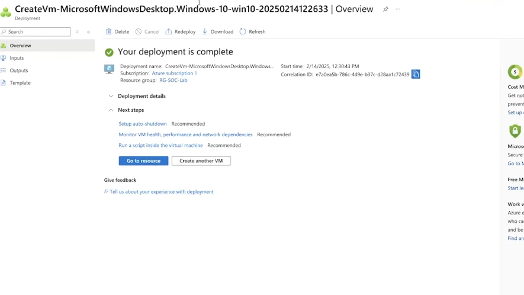Open the Outputs menu item
The image size is (524, 295).
pyautogui.click(x=47, y=70)
